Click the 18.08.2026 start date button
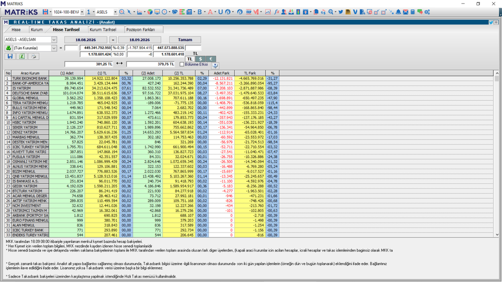 coord(85,40)
